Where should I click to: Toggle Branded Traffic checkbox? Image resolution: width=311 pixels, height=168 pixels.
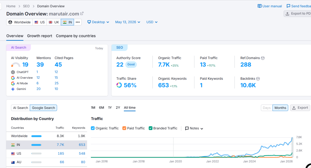[150, 128]
